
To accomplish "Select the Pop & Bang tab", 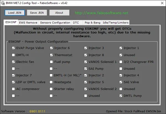I will [92, 23].
